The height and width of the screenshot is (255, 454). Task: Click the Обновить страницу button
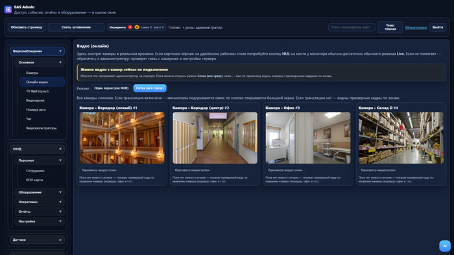click(x=27, y=27)
